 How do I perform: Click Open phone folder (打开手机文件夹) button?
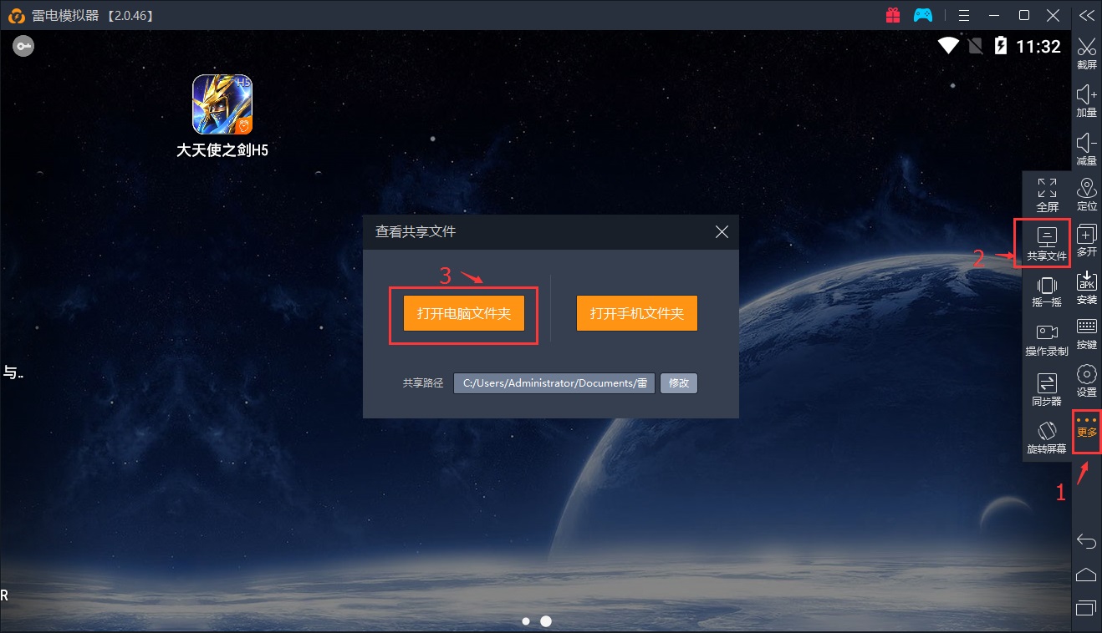click(636, 313)
